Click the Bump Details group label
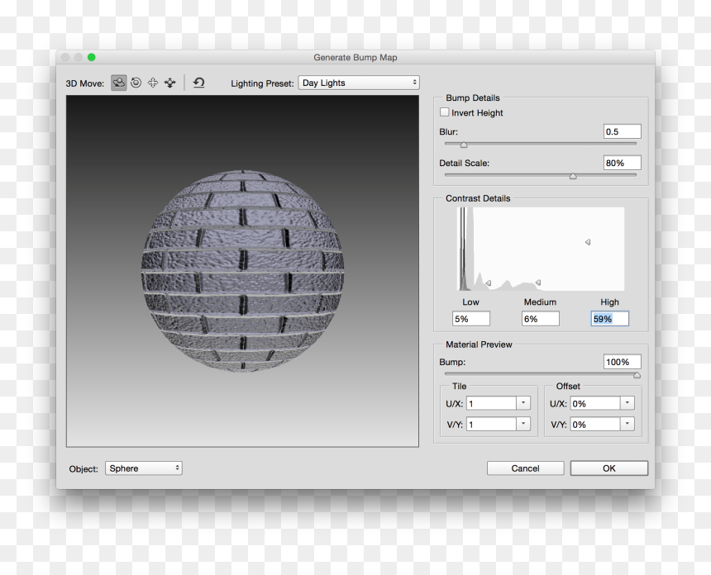The height and width of the screenshot is (575, 711). (x=473, y=97)
